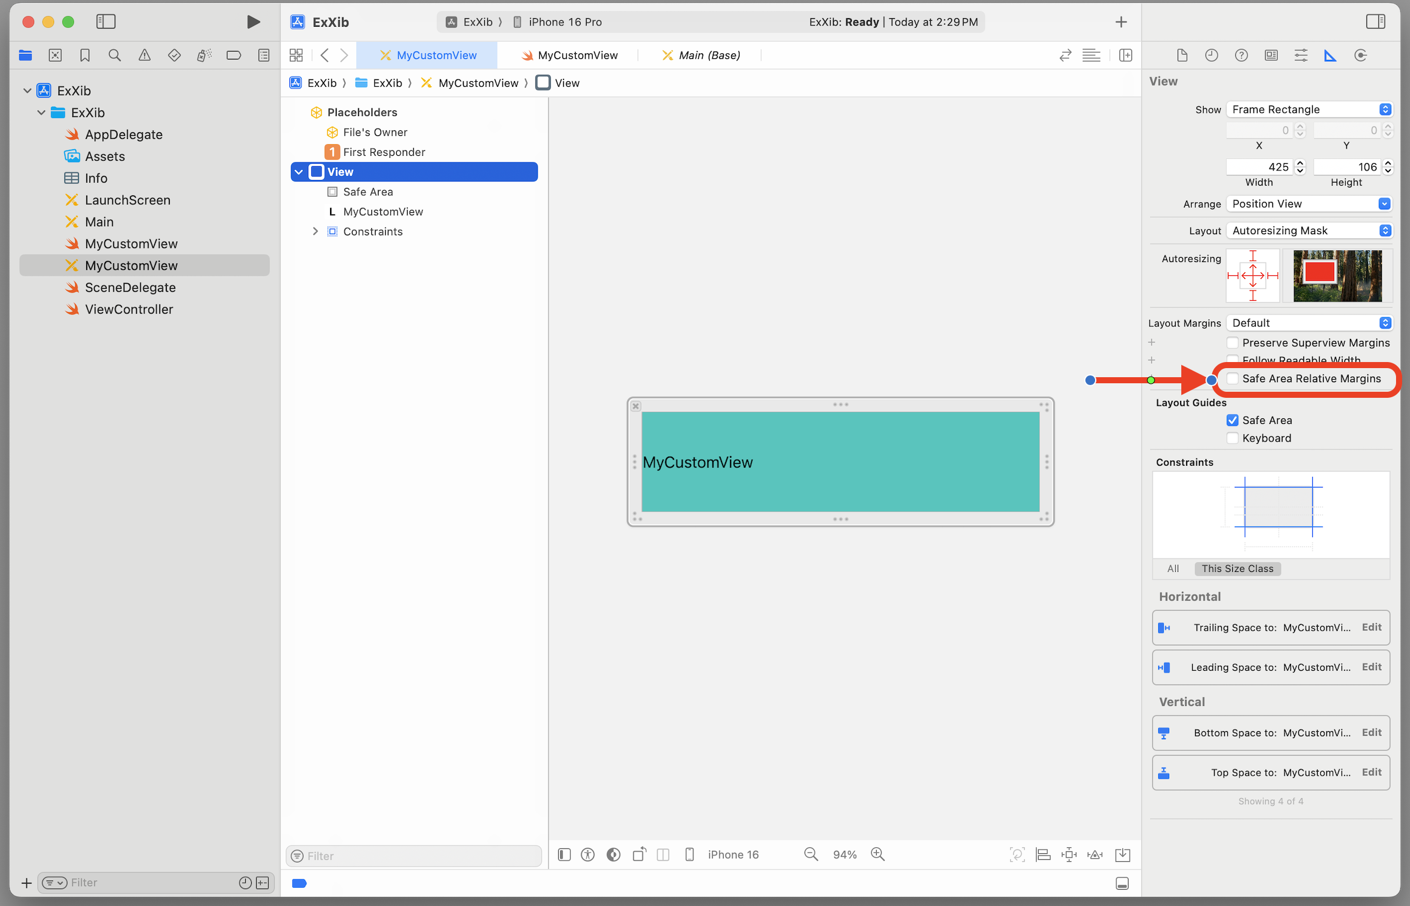Enable Safe Area Relative Margins checkbox
The height and width of the screenshot is (906, 1410).
pos(1232,379)
